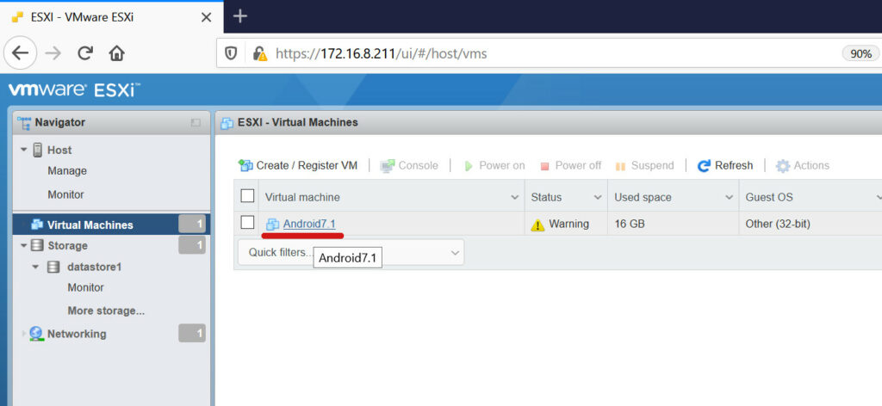Sort by Guest OS column header
This screenshot has width=882, height=406.
click(x=769, y=197)
